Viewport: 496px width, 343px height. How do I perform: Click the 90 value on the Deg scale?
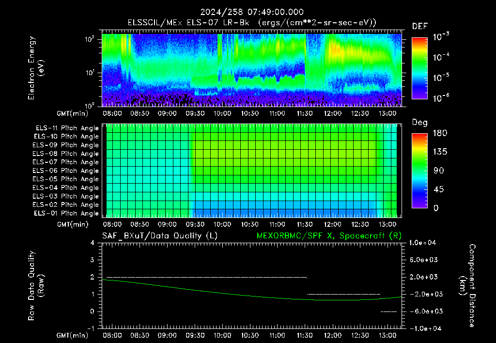pos(439,171)
